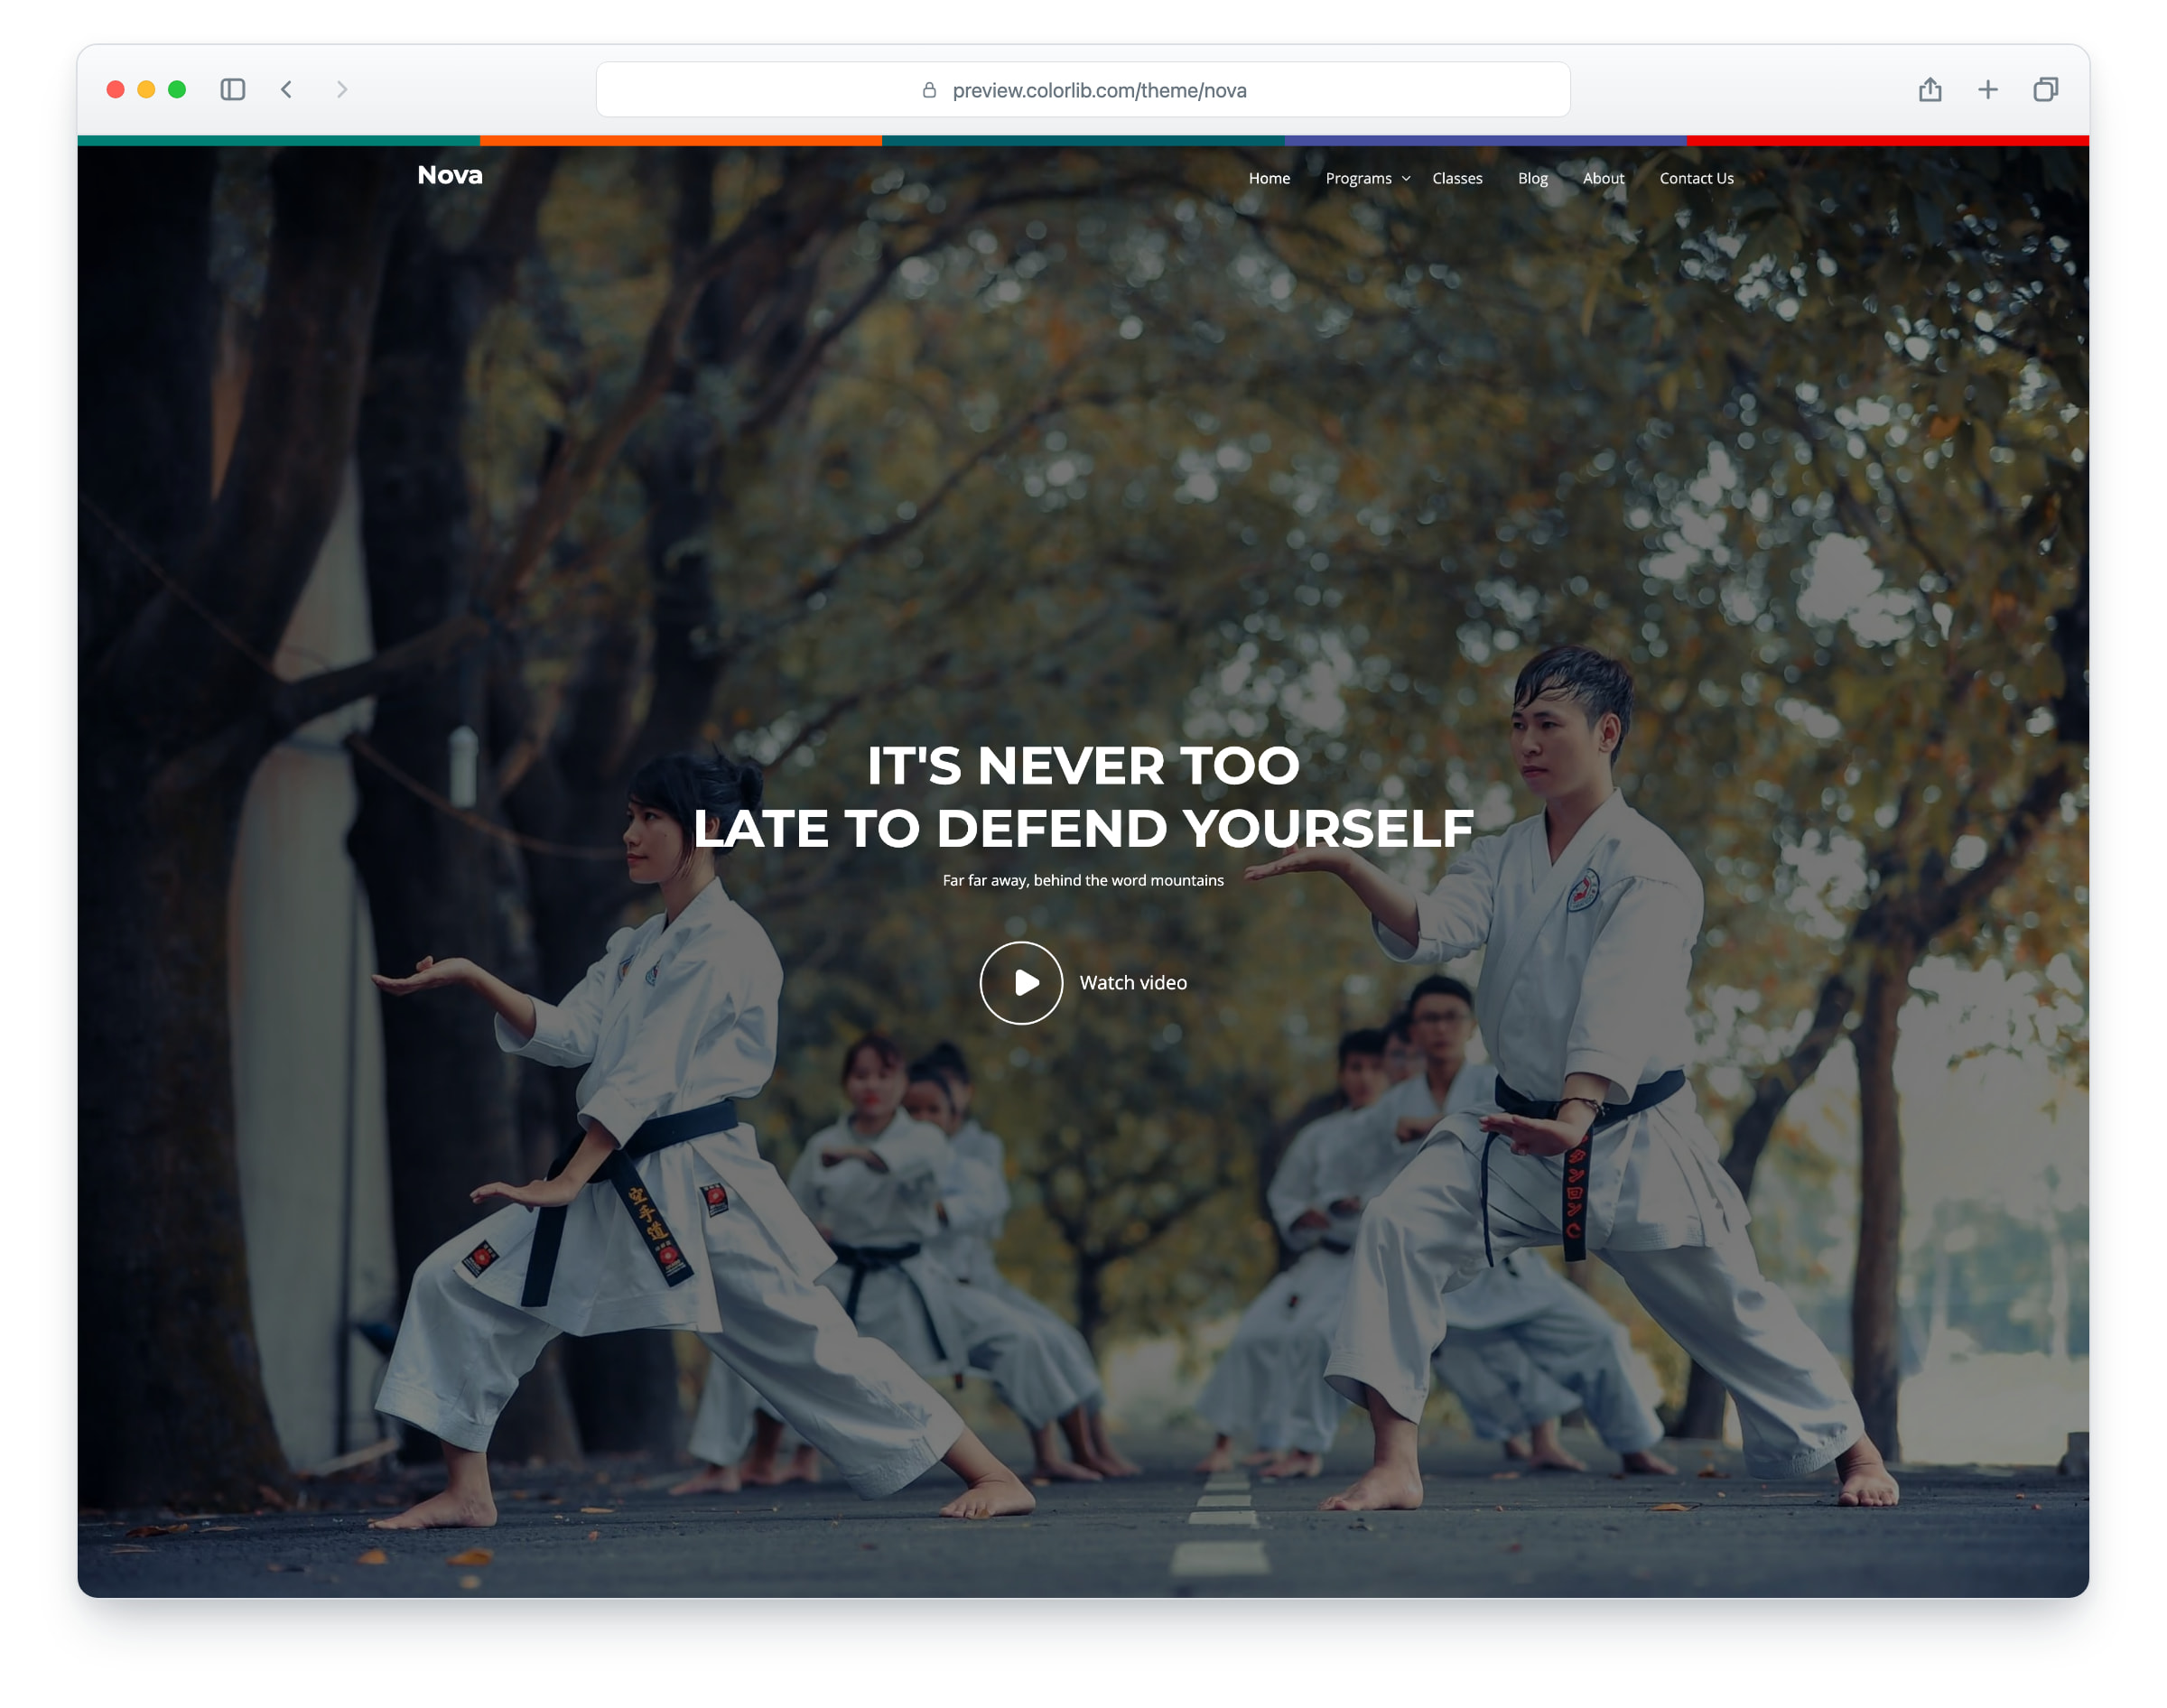The width and height of the screenshot is (2167, 1708).
Task: Open a new tab with plus icon
Action: pyautogui.click(x=1988, y=90)
